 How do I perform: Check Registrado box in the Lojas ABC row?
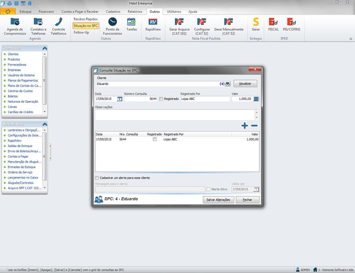pos(155,139)
